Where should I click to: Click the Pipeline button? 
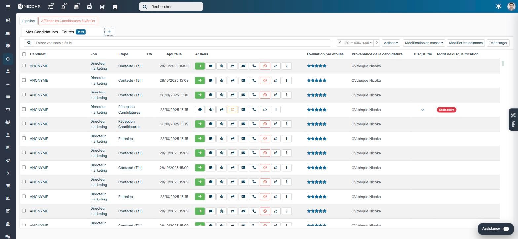click(28, 21)
